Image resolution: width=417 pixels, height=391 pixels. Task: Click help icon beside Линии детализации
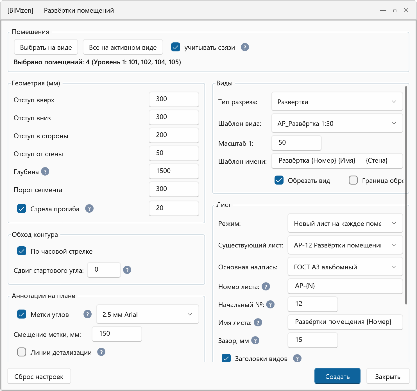point(101,352)
